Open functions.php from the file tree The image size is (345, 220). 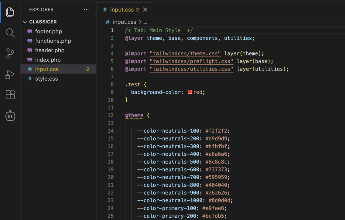pyautogui.click(x=53, y=41)
